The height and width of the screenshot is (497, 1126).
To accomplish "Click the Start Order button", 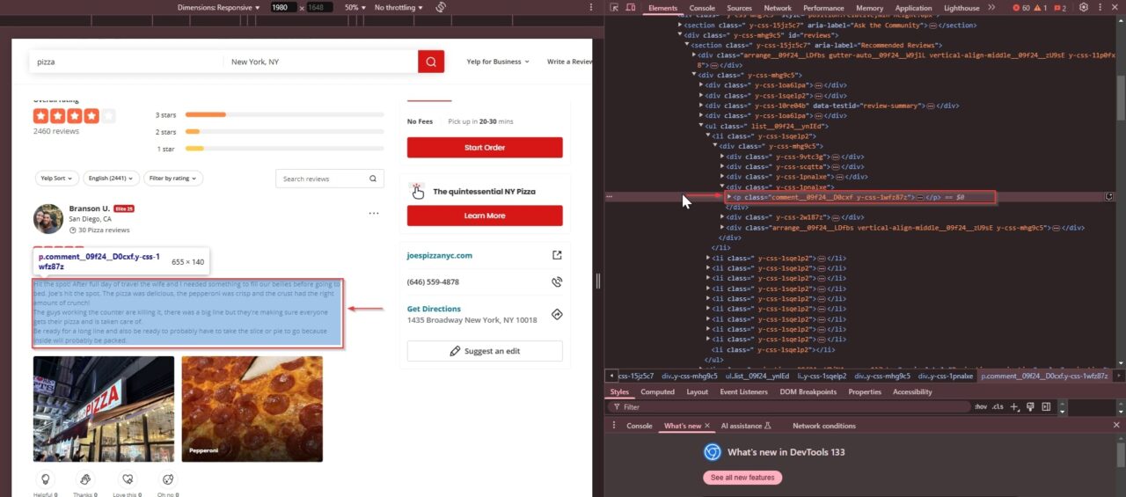I will pos(485,148).
